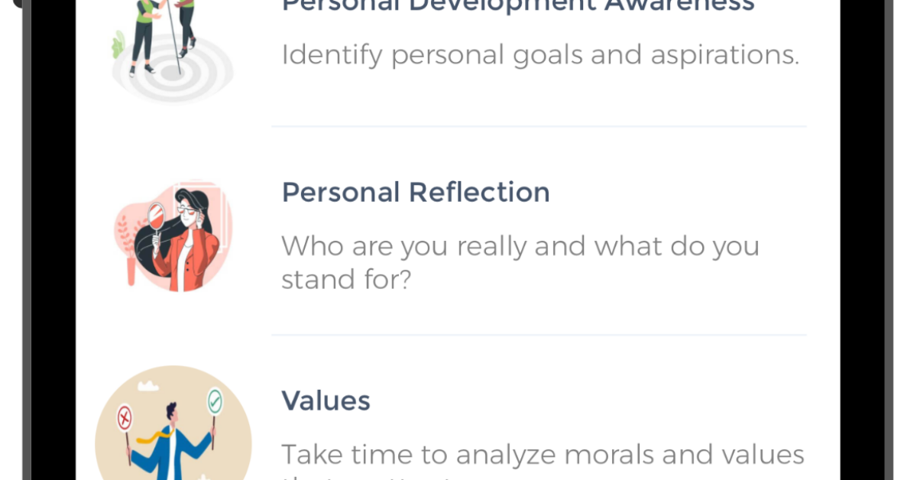This screenshot has width=917, height=480.
Task: Click "Identify personal goals and aspirations" text
Action: tap(540, 55)
